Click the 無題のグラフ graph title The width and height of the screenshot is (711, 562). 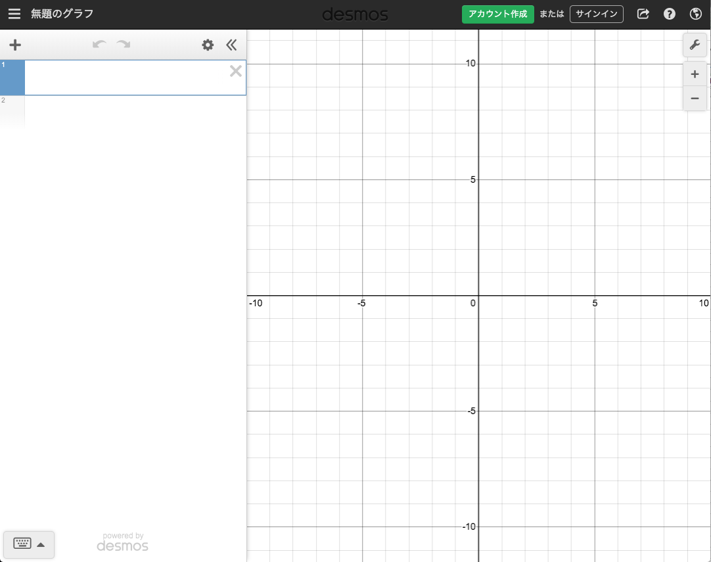pos(62,14)
